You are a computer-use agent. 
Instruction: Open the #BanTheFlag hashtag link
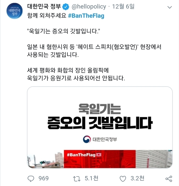(86, 16)
